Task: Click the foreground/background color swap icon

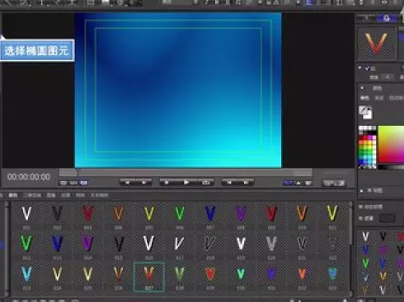Action: (365, 112)
